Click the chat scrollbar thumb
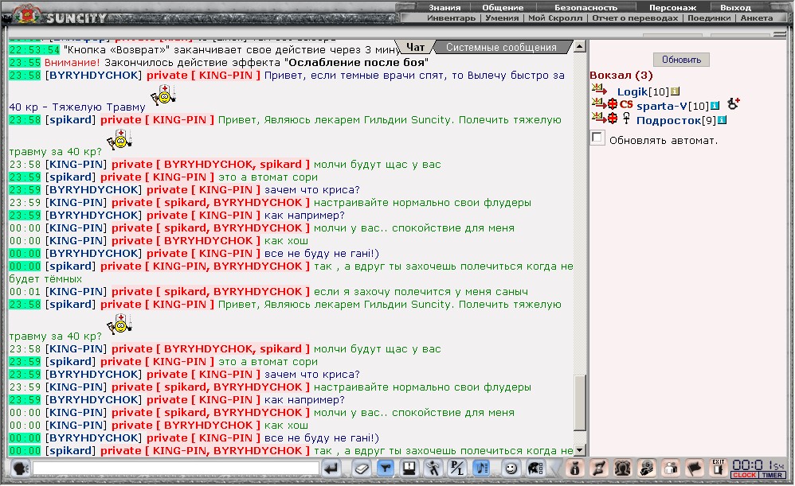795x486 pixels. point(579,403)
